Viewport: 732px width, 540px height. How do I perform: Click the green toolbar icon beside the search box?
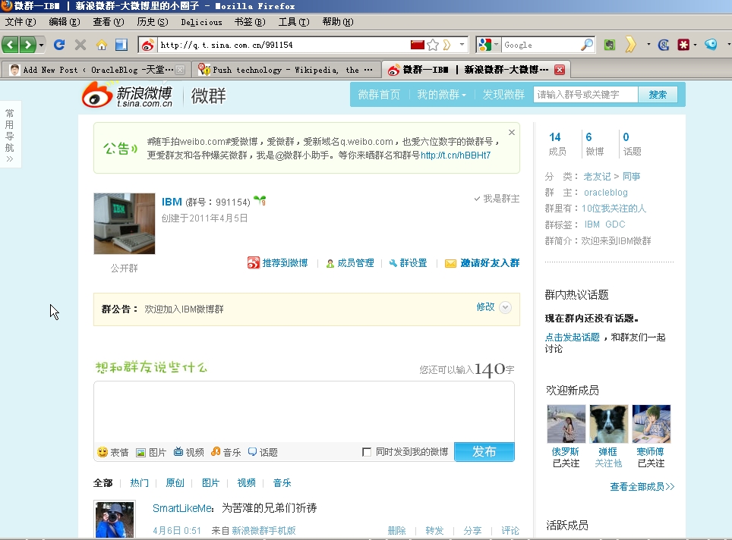[x=609, y=45]
